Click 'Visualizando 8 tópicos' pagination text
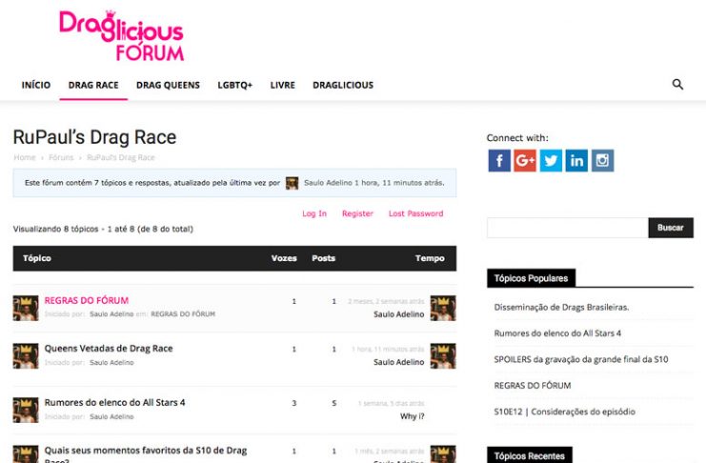This screenshot has width=706, height=463. pyautogui.click(x=103, y=229)
